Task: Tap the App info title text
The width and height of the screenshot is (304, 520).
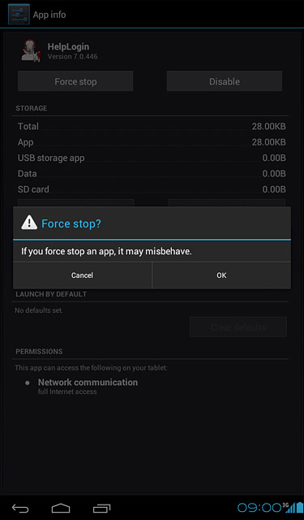Action: [x=49, y=15]
